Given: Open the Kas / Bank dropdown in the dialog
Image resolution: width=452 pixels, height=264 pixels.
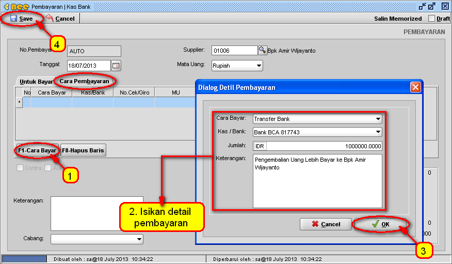Looking at the screenshot, I should 317,132.
